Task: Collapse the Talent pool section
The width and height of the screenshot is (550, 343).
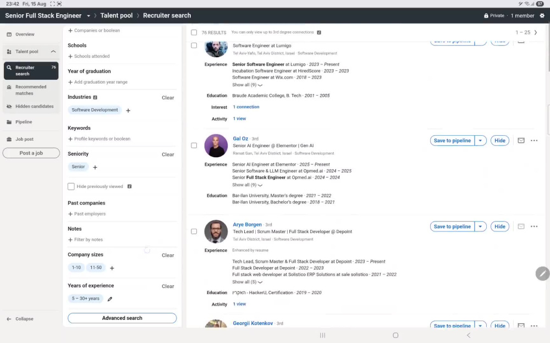Action: [x=53, y=52]
